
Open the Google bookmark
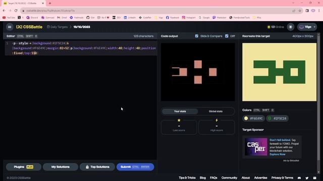[204, 18]
